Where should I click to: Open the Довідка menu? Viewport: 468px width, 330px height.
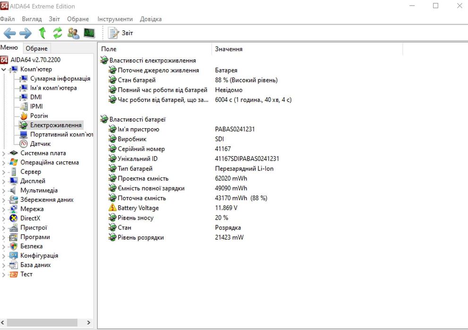pyautogui.click(x=151, y=19)
